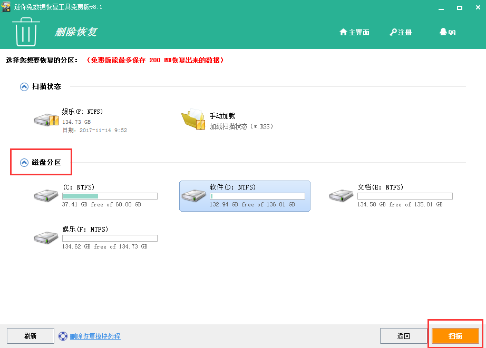Click the 日期: 2017-11-14 9:52 text
The height and width of the screenshot is (348, 486).
(94, 131)
